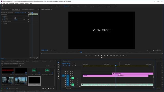Adjust Project panel thumbnail zoom slider

pyautogui.click(x=12, y=88)
